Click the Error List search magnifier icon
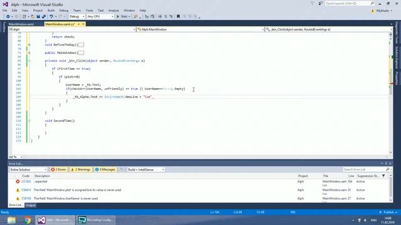Viewport: 401px width, 225px height. pos(388,169)
